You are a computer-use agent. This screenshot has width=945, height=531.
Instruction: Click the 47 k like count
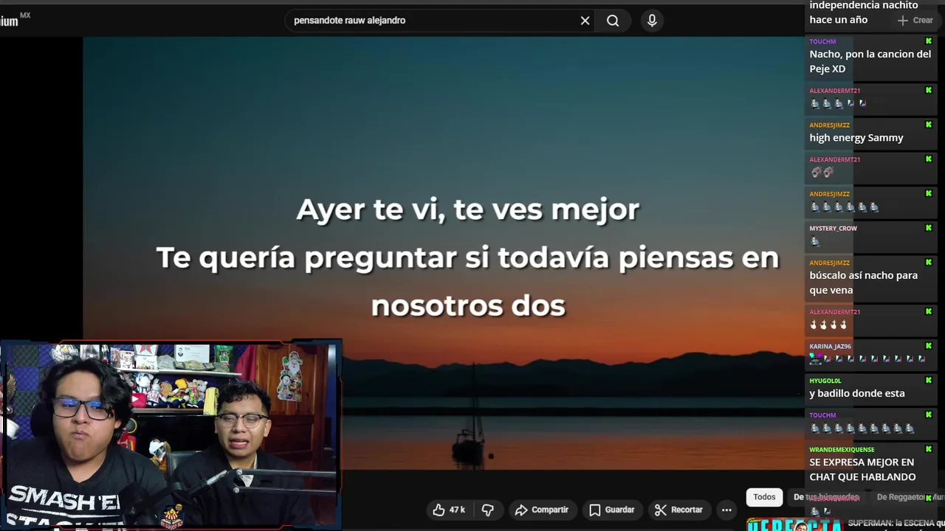click(457, 510)
